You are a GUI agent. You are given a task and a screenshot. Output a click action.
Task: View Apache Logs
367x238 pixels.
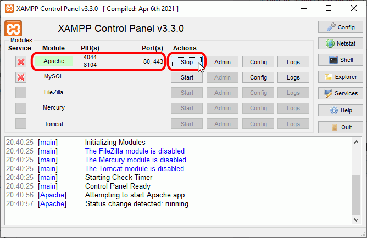pos(293,62)
